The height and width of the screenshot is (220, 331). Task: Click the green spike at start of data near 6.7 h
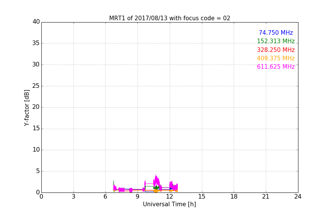[113, 183]
